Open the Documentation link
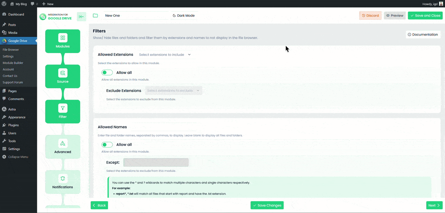445x213 pixels. pos(423,35)
